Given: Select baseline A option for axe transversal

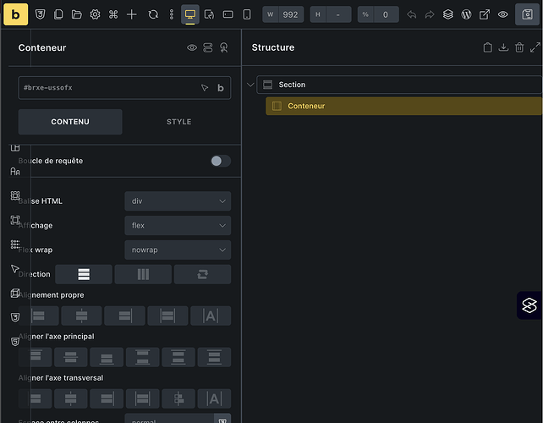Looking at the screenshot, I should point(214,398).
